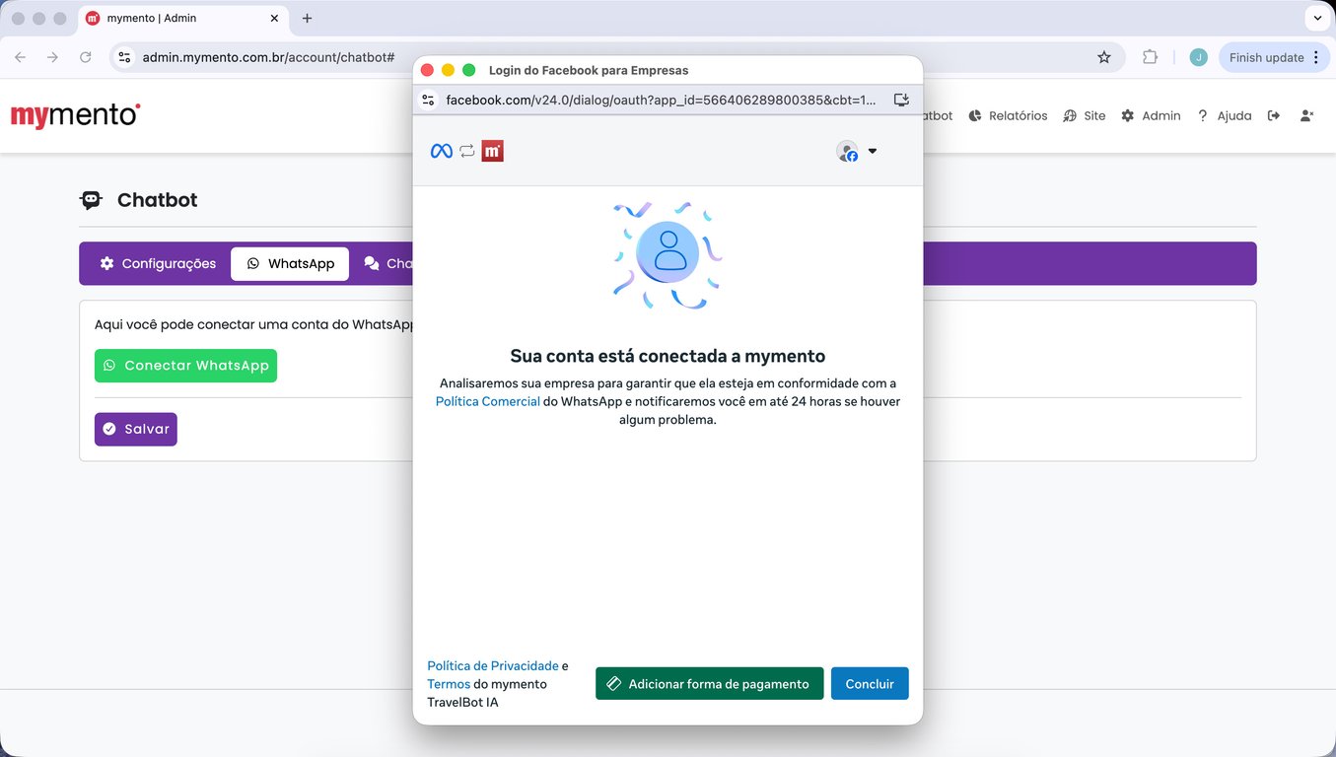
Task: Click the popup's site information icon
Action: (428, 100)
